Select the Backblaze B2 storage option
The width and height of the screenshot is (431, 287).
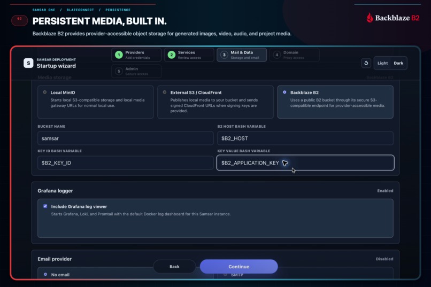[335, 102]
